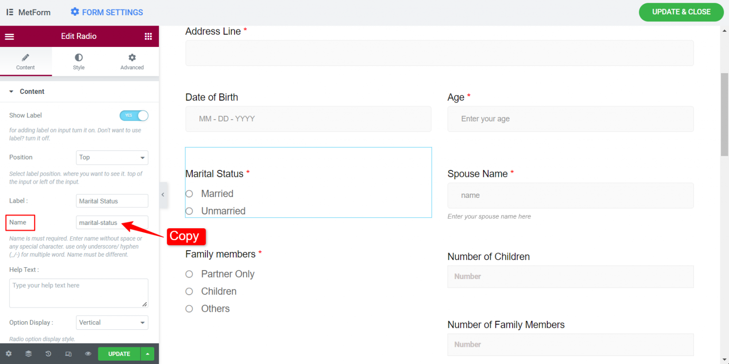Switch to the Advanced tab
Viewport: 729px width, 364px height.
point(131,61)
